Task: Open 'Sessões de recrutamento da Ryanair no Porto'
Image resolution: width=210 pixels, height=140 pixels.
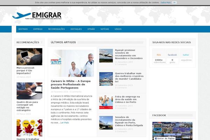Action: click(129, 121)
